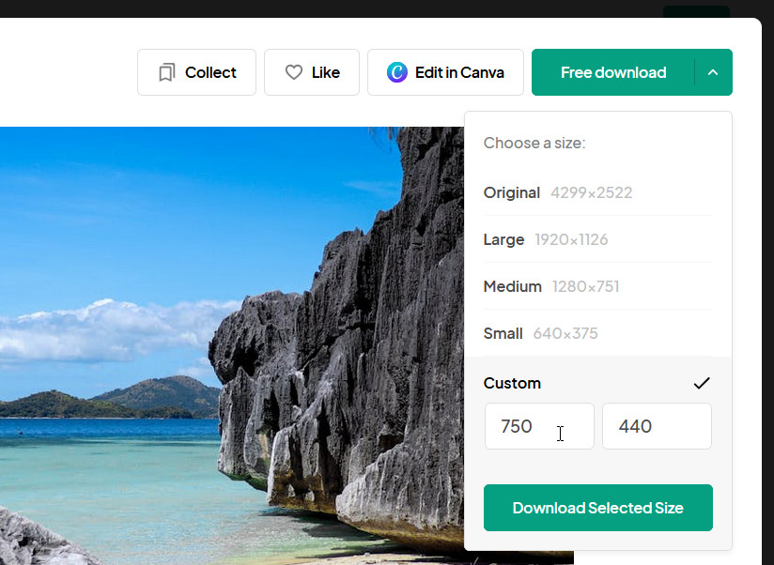Click the heart icon on Like

pyautogui.click(x=294, y=72)
